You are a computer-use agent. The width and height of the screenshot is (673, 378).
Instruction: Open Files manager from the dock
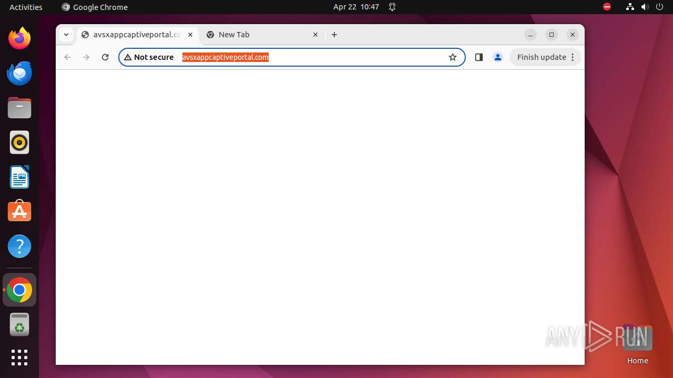pos(19,108)
